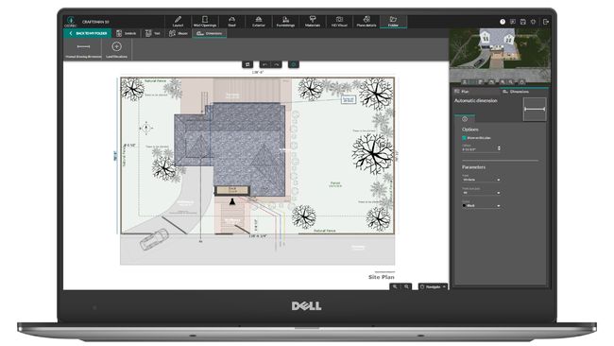Click the person view icon under 3D preview

465,82
